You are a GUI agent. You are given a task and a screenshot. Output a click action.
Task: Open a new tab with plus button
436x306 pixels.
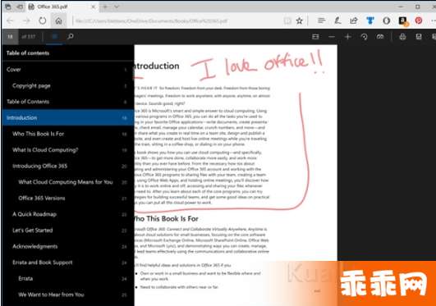click(105, 7)
